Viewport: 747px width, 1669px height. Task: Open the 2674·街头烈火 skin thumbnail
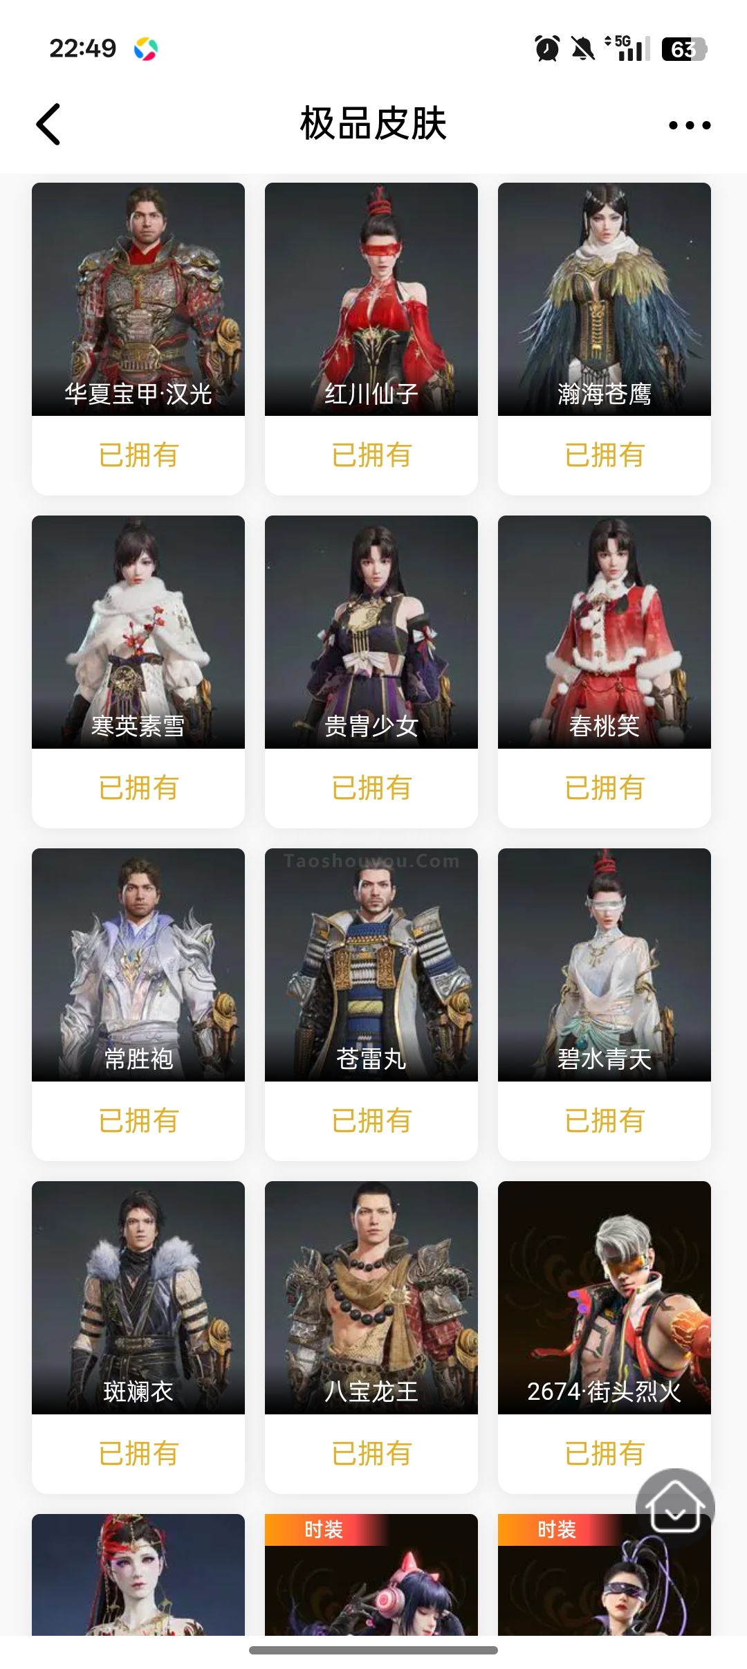pyautogui.click(x=605, y=1297)
